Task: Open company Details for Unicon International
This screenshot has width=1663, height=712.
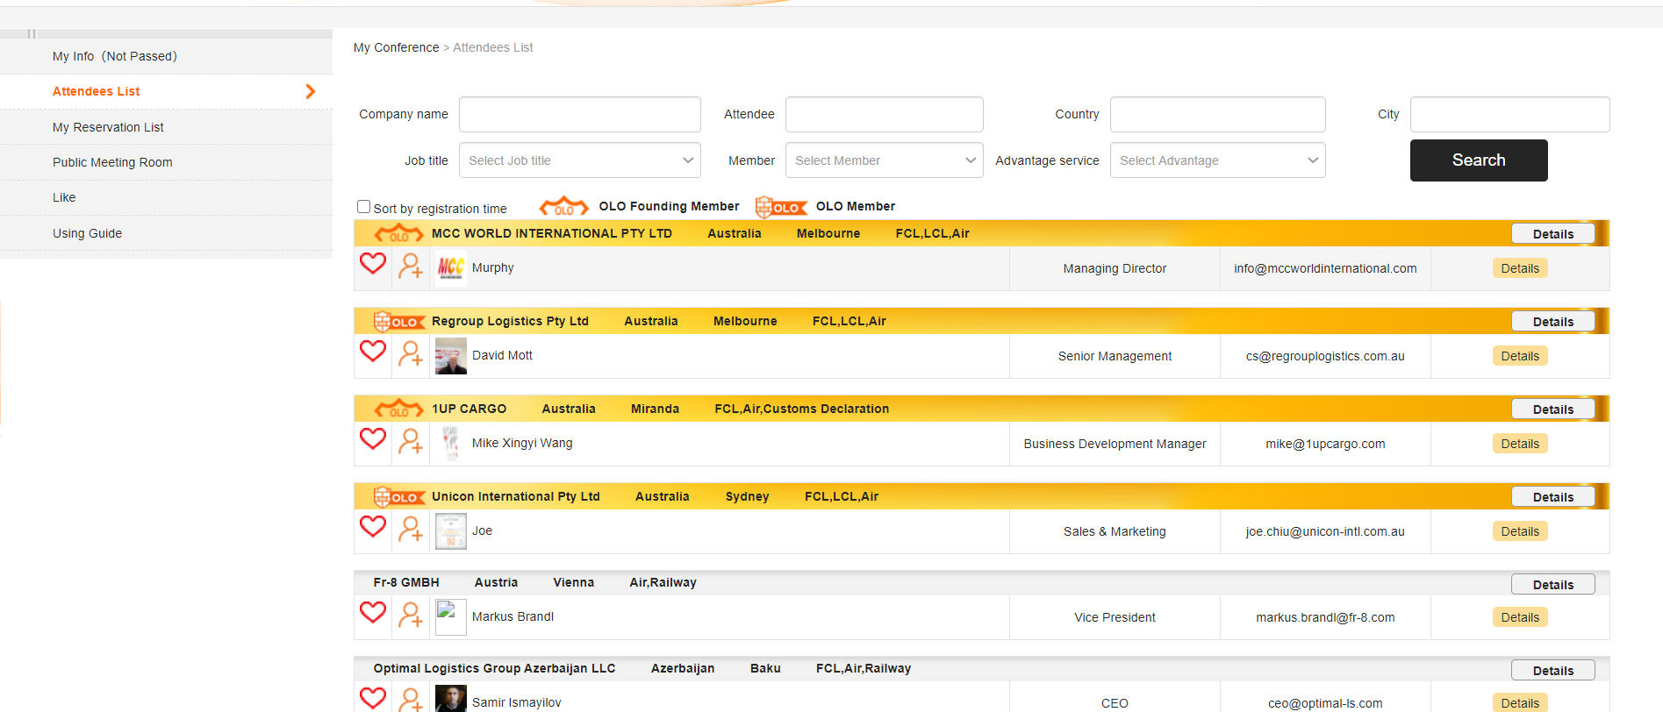Action: pyautogui.click(x=1553, y=497)
